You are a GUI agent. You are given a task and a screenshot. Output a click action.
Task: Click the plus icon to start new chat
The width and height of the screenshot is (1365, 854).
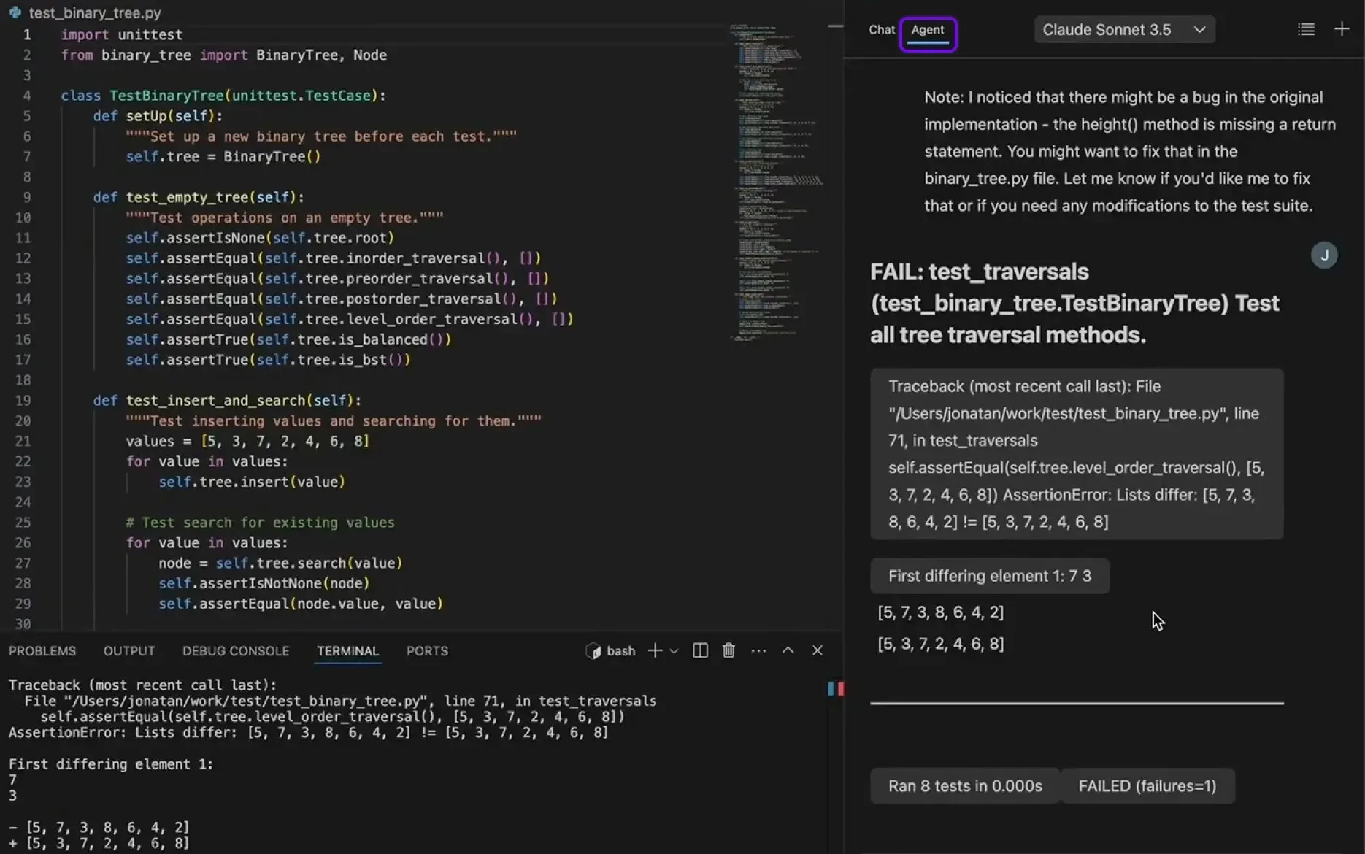point(1342,29)
